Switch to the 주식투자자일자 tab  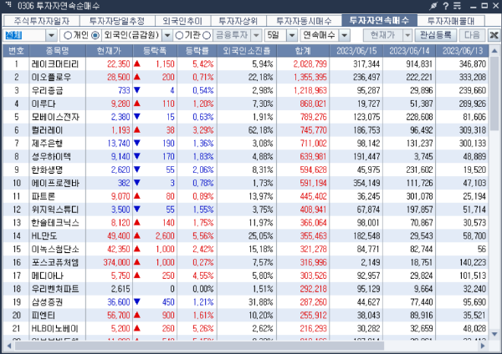(41, 21)
